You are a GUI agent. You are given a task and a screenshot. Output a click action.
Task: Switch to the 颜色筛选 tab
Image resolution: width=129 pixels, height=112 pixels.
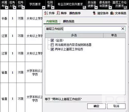pyautogui.click(x=69, y=21)
